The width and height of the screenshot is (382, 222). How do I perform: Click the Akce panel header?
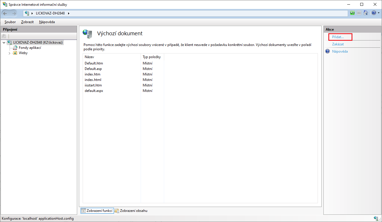click(352, 29)
